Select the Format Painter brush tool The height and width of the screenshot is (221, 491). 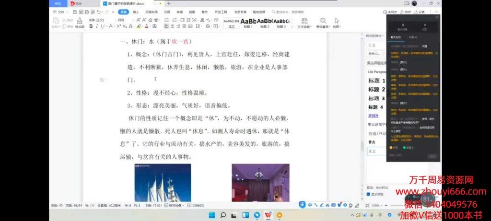(79, 23)
